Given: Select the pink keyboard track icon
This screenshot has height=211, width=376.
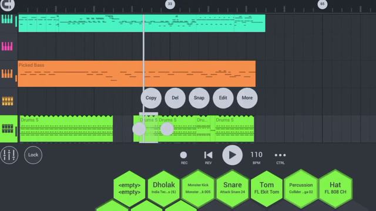Looking at the screenshot, I should pos(7,46).
